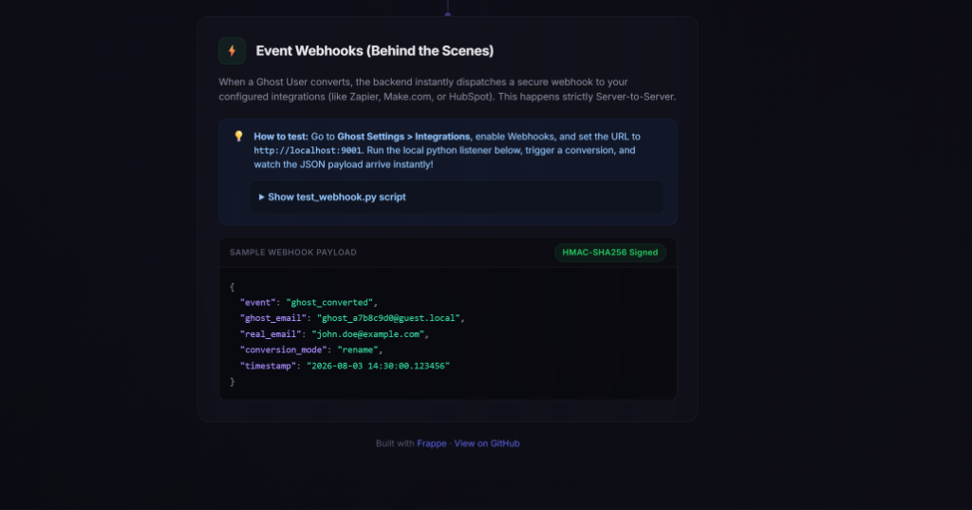Click the "When a Ghost User converts" description paragraph
The width and height of the screenshot is (972, 510).
pos(447,89)
